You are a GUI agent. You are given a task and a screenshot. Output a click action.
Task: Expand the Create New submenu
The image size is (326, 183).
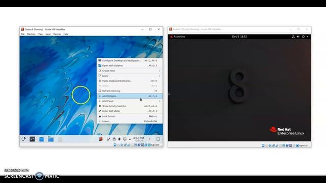[129, 71]
